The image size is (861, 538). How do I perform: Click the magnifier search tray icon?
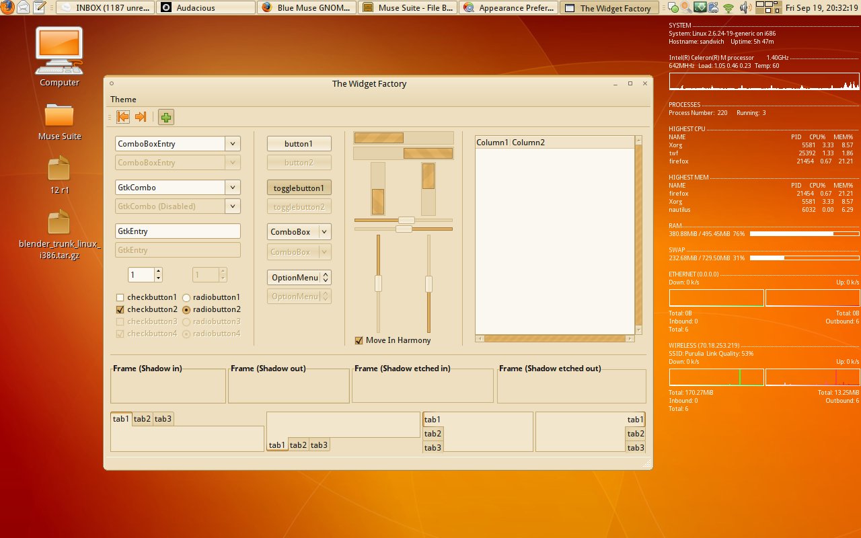pyautogui.click(x=685, y=8)
